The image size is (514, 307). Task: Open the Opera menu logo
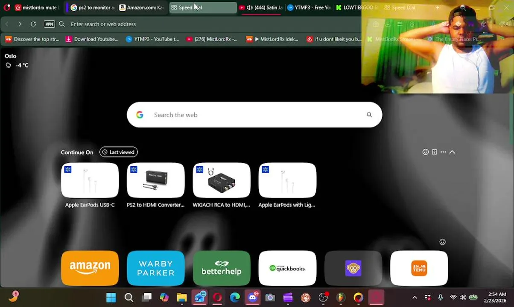click(x=6, y=7)
